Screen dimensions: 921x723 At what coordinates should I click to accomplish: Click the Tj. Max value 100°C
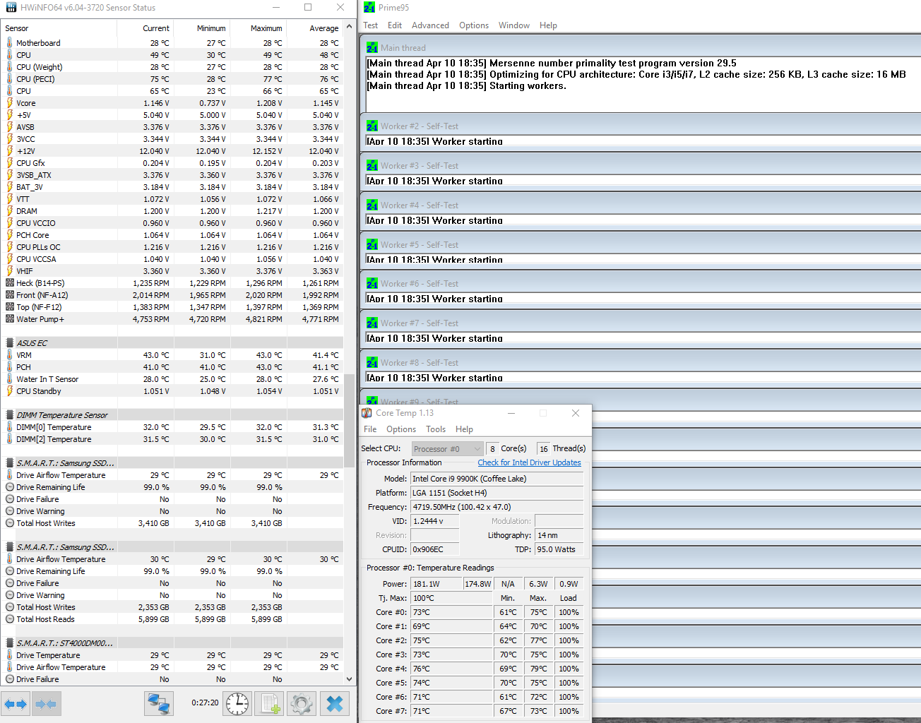451,598
